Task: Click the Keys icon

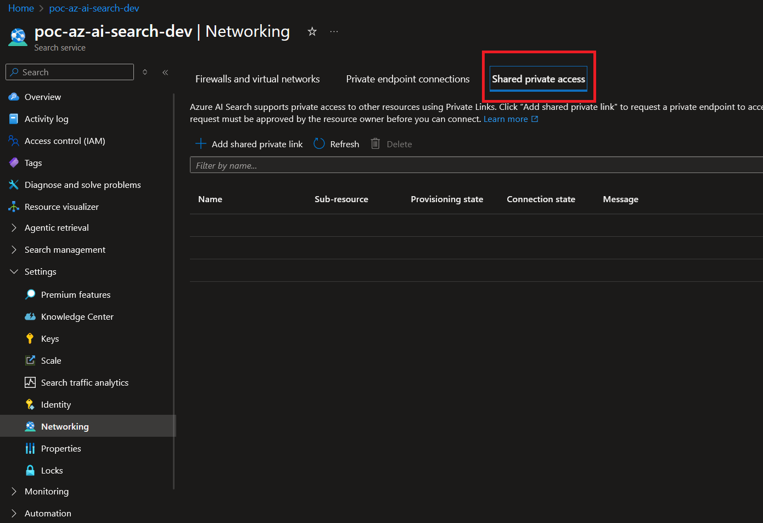Action: pos(30,338)
